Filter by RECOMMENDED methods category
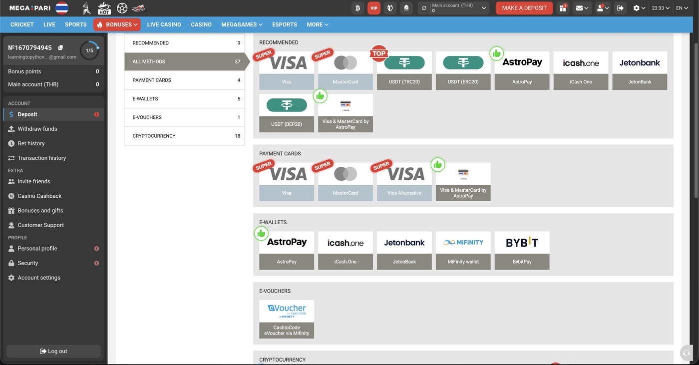Screen dimensions: 699x365 (184, 43)
